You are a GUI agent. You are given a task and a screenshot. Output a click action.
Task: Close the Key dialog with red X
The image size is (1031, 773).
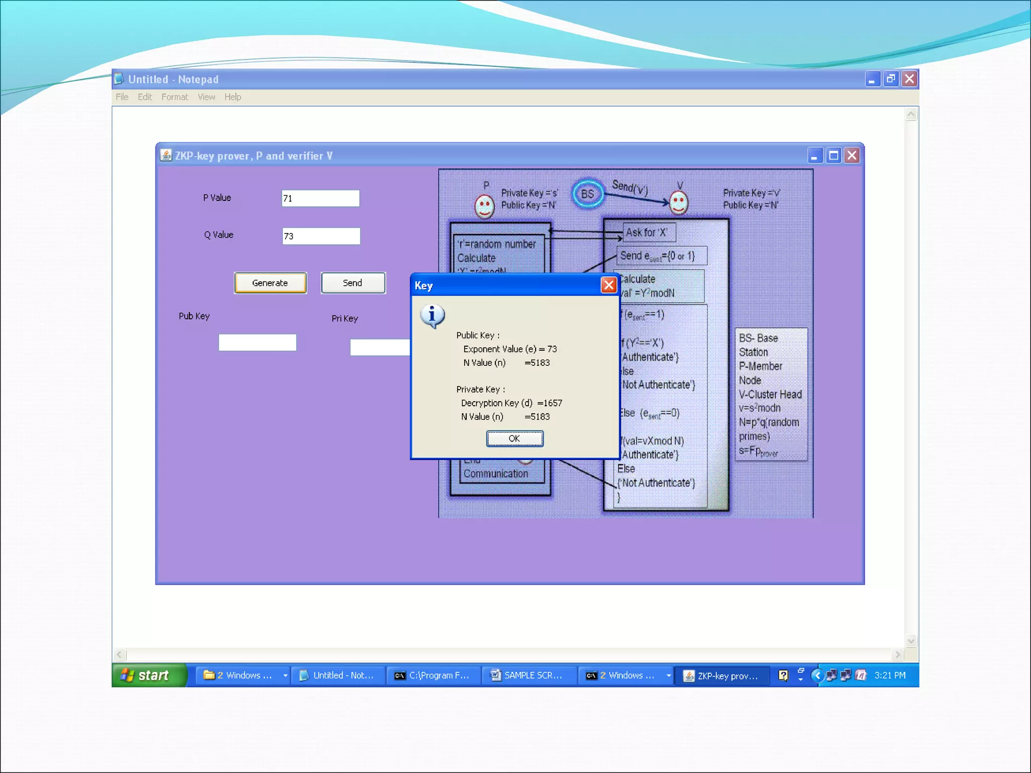point(609,285)
